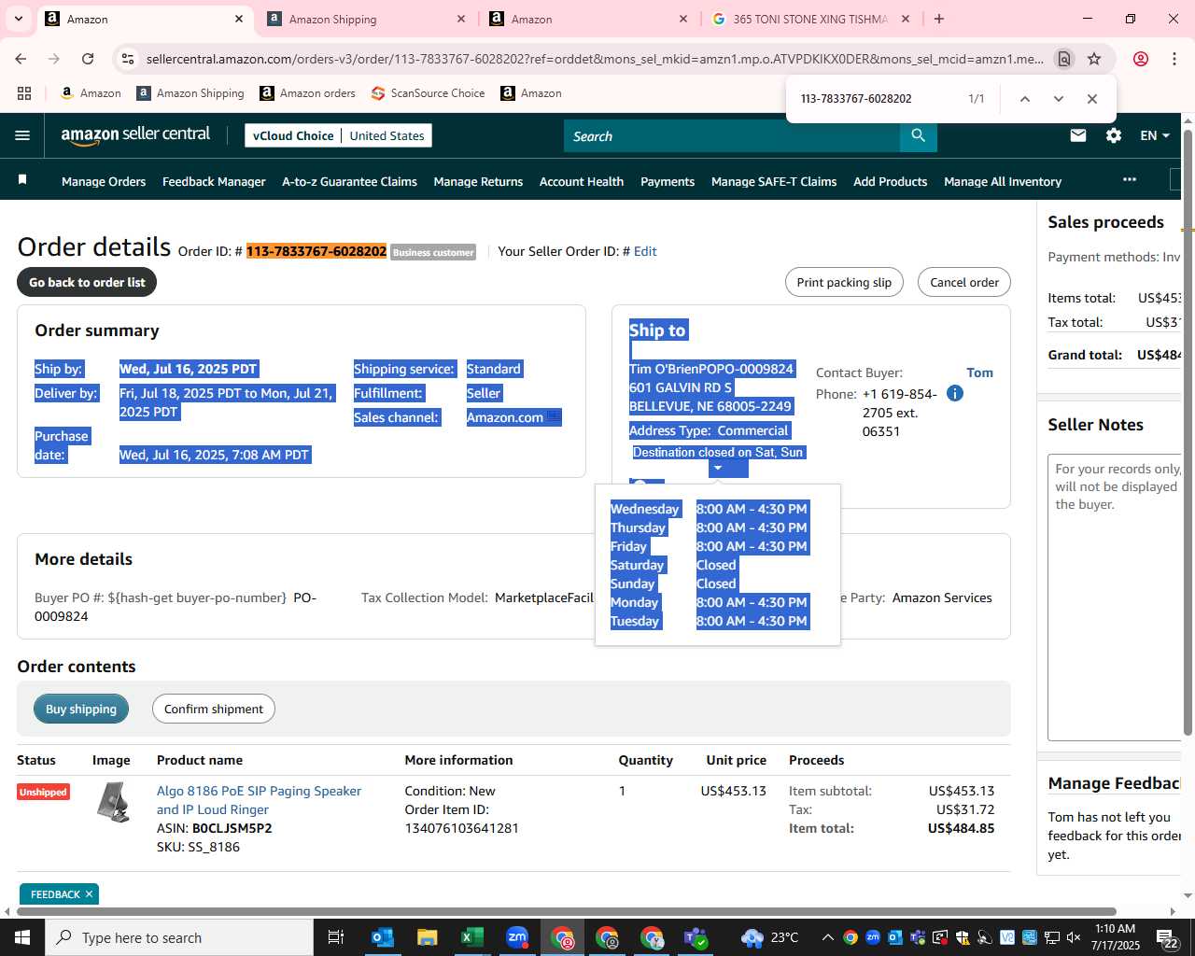The height and width of the screenshot is (956, 1195).
Task: Open A-to-z Guarantee Claims
Action: [x=349, y=181]
